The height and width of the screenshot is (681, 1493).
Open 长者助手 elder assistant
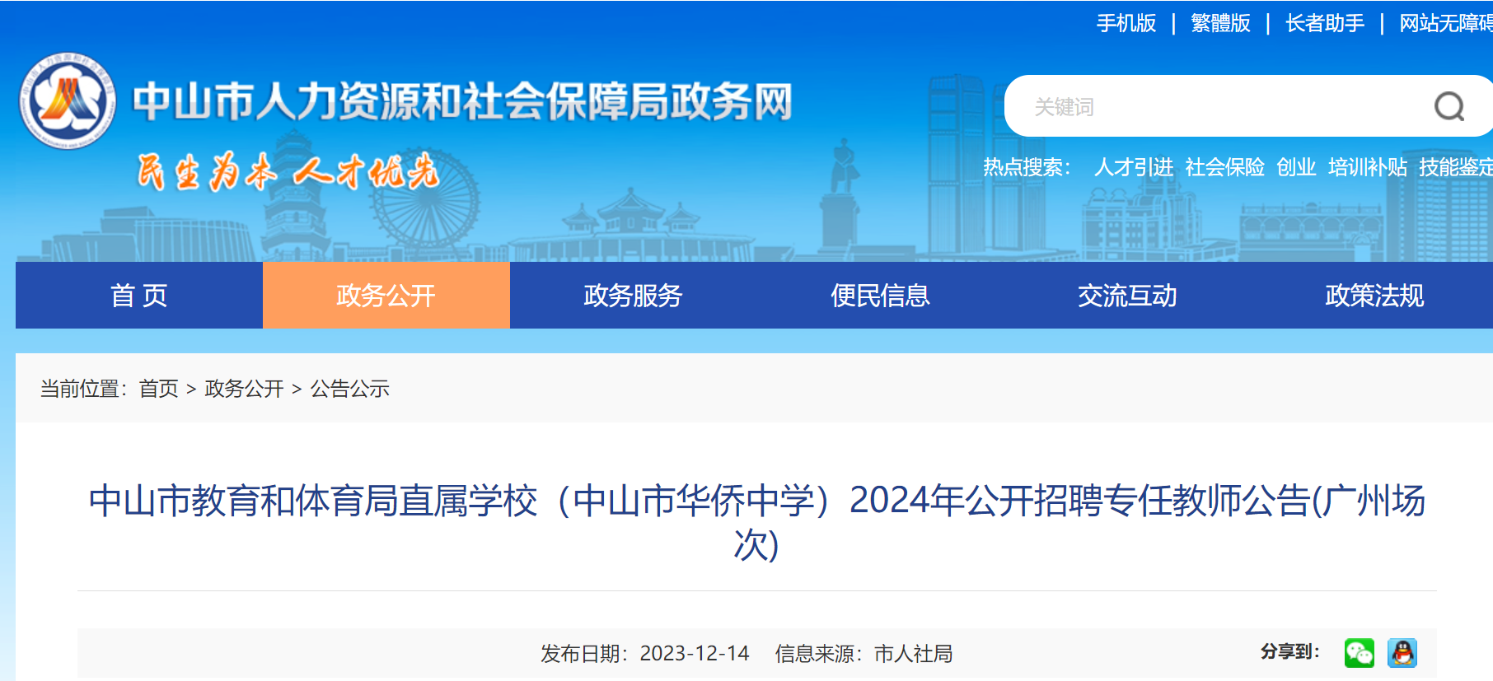(x=1325, y=23)
